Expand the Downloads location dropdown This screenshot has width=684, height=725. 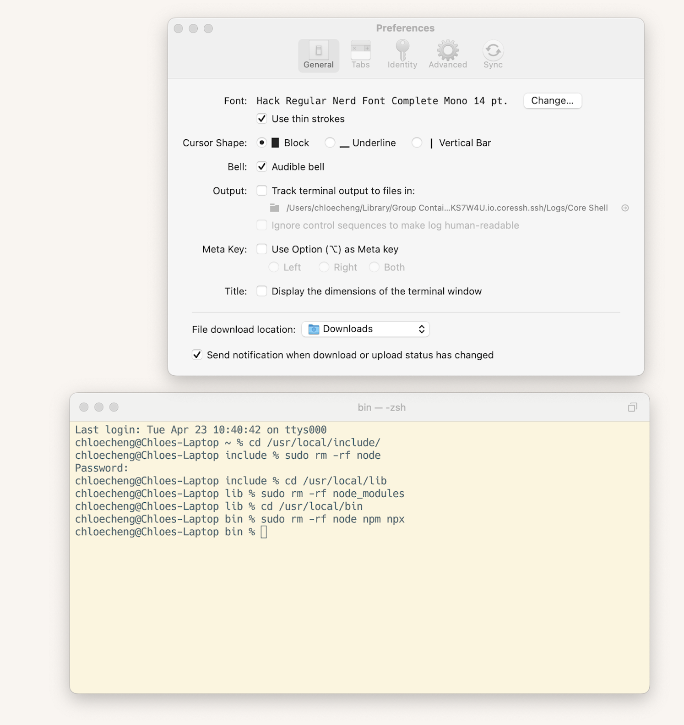(365, 329)
